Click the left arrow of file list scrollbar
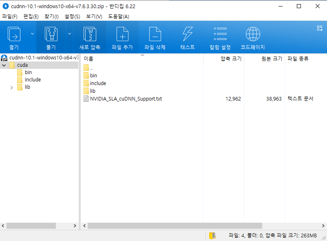 [x=84, y=226]
